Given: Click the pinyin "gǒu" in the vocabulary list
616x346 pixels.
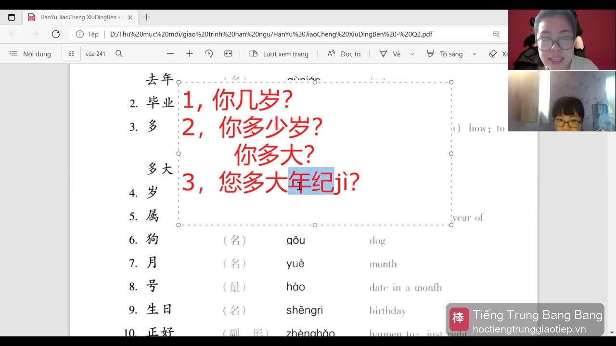Looking at the screenshot, I should tap(295, 240).
